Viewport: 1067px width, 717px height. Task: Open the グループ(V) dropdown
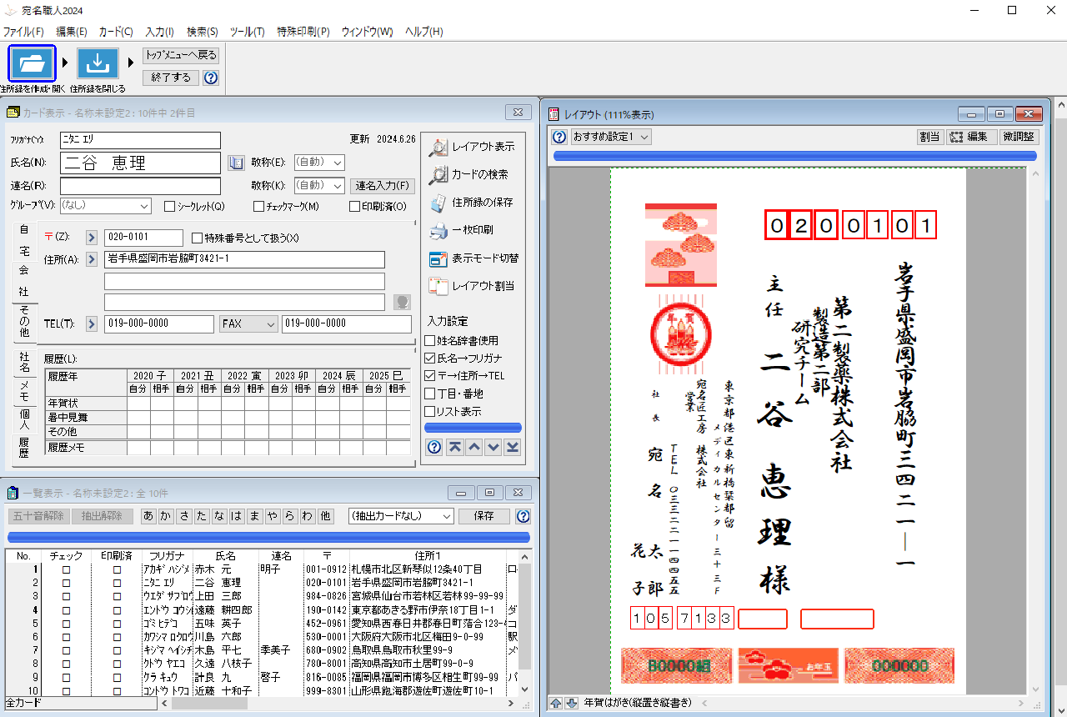point(105,205)
